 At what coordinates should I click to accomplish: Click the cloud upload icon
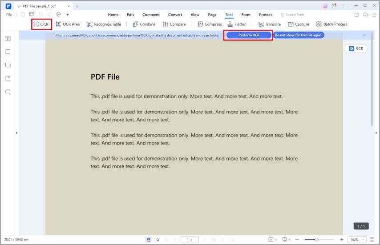(x=365, y=15)
